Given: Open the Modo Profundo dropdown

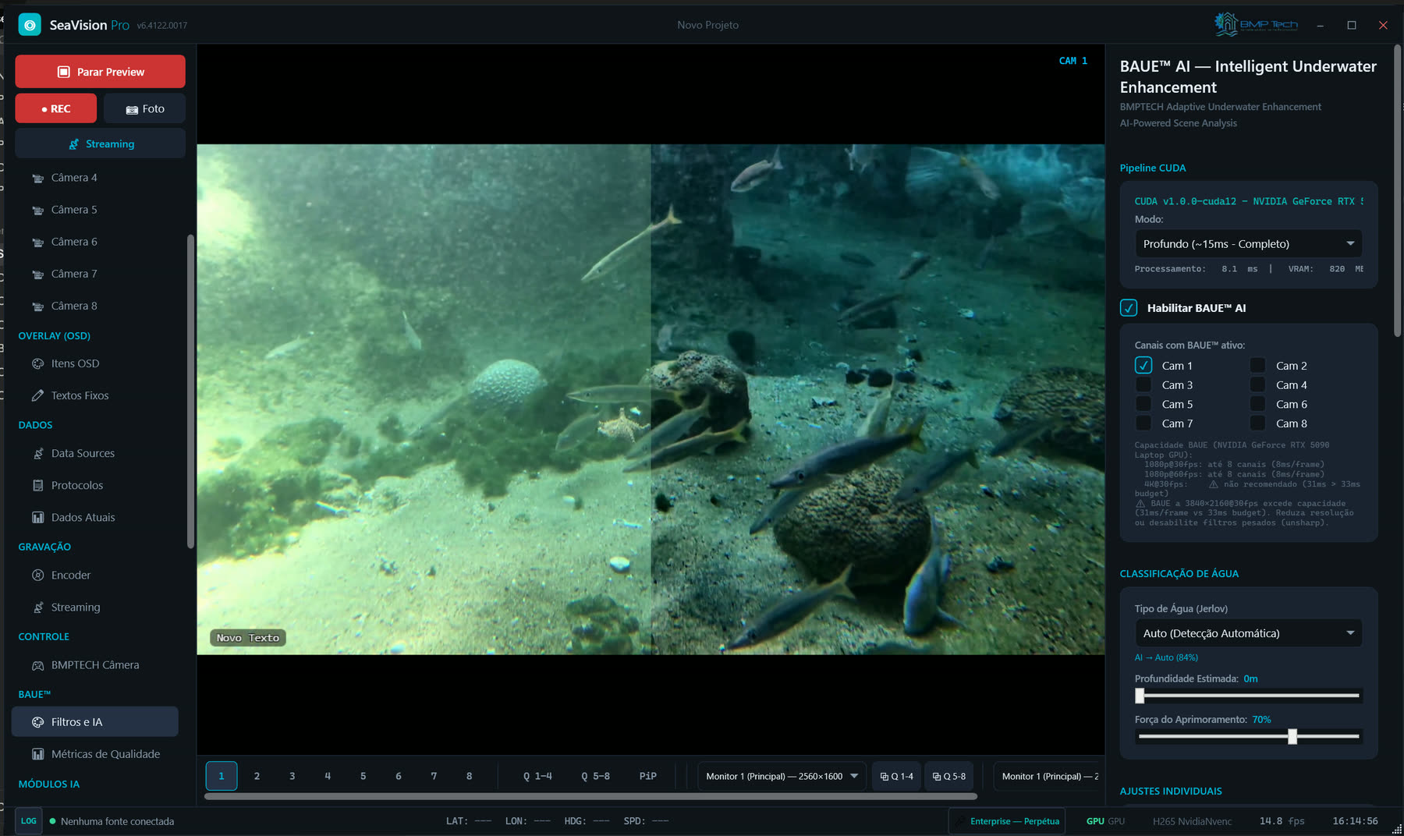Looking at the screenshot, I should point(1248,244).
